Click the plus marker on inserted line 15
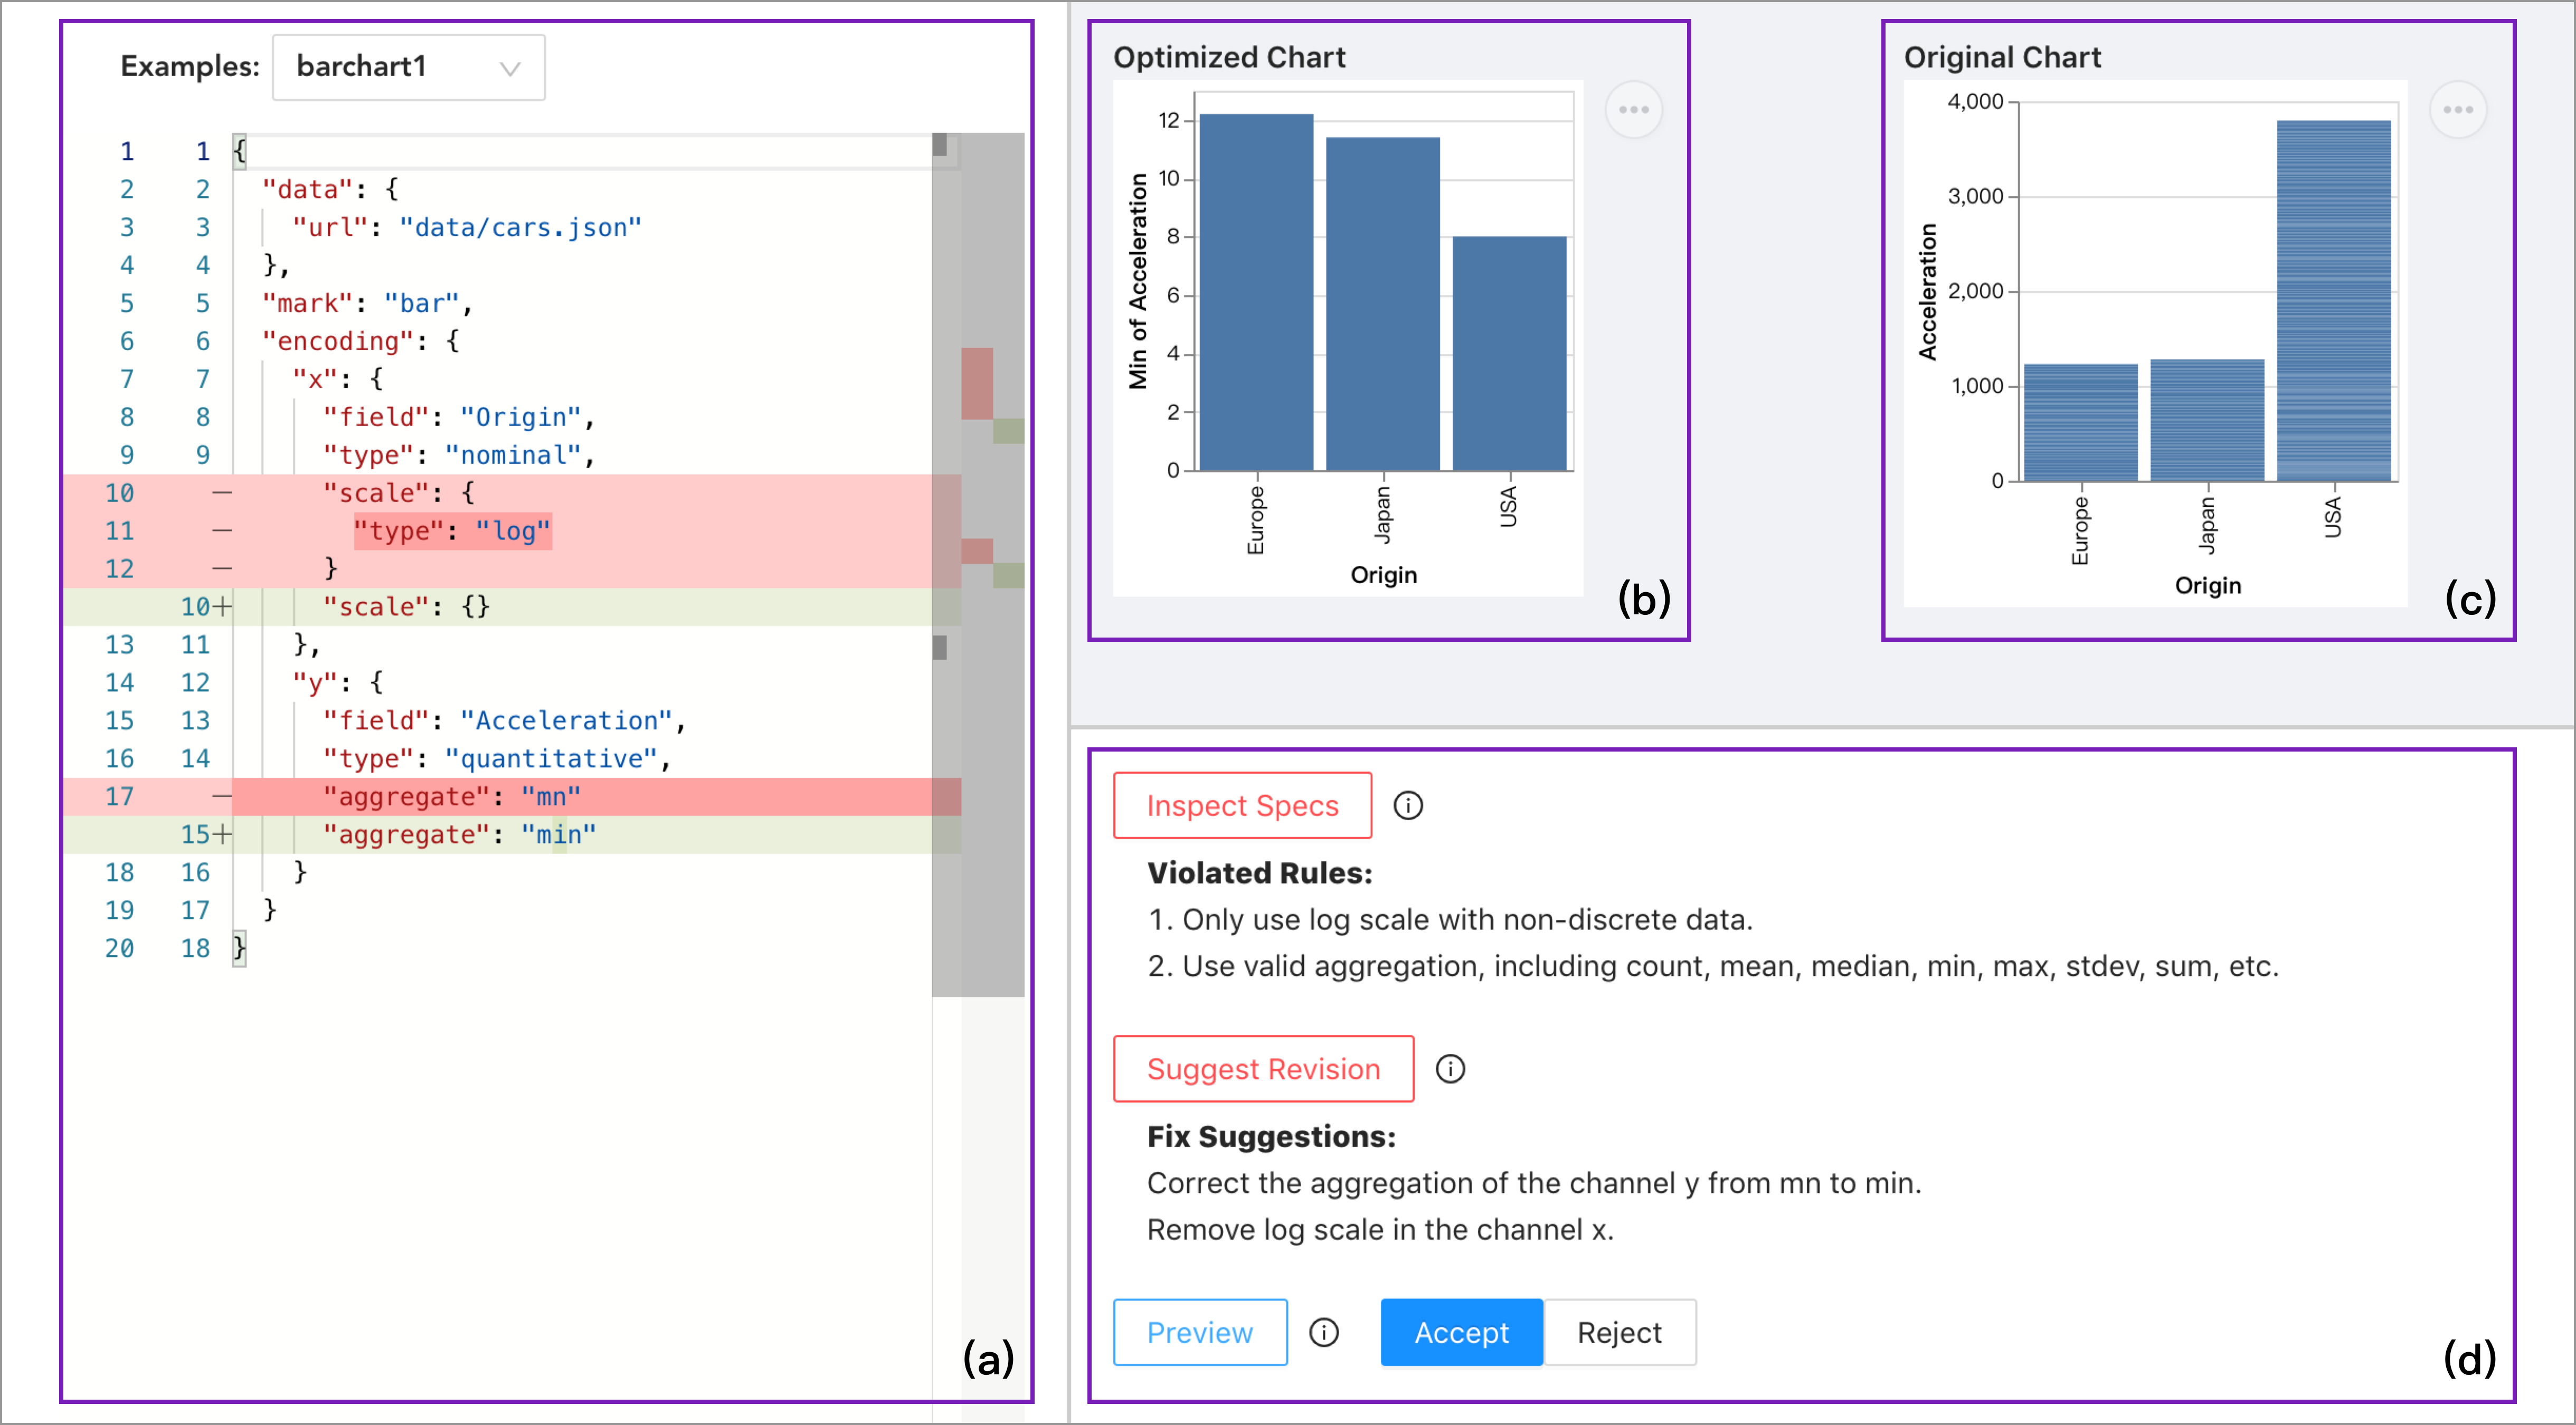 pos(222,835)
